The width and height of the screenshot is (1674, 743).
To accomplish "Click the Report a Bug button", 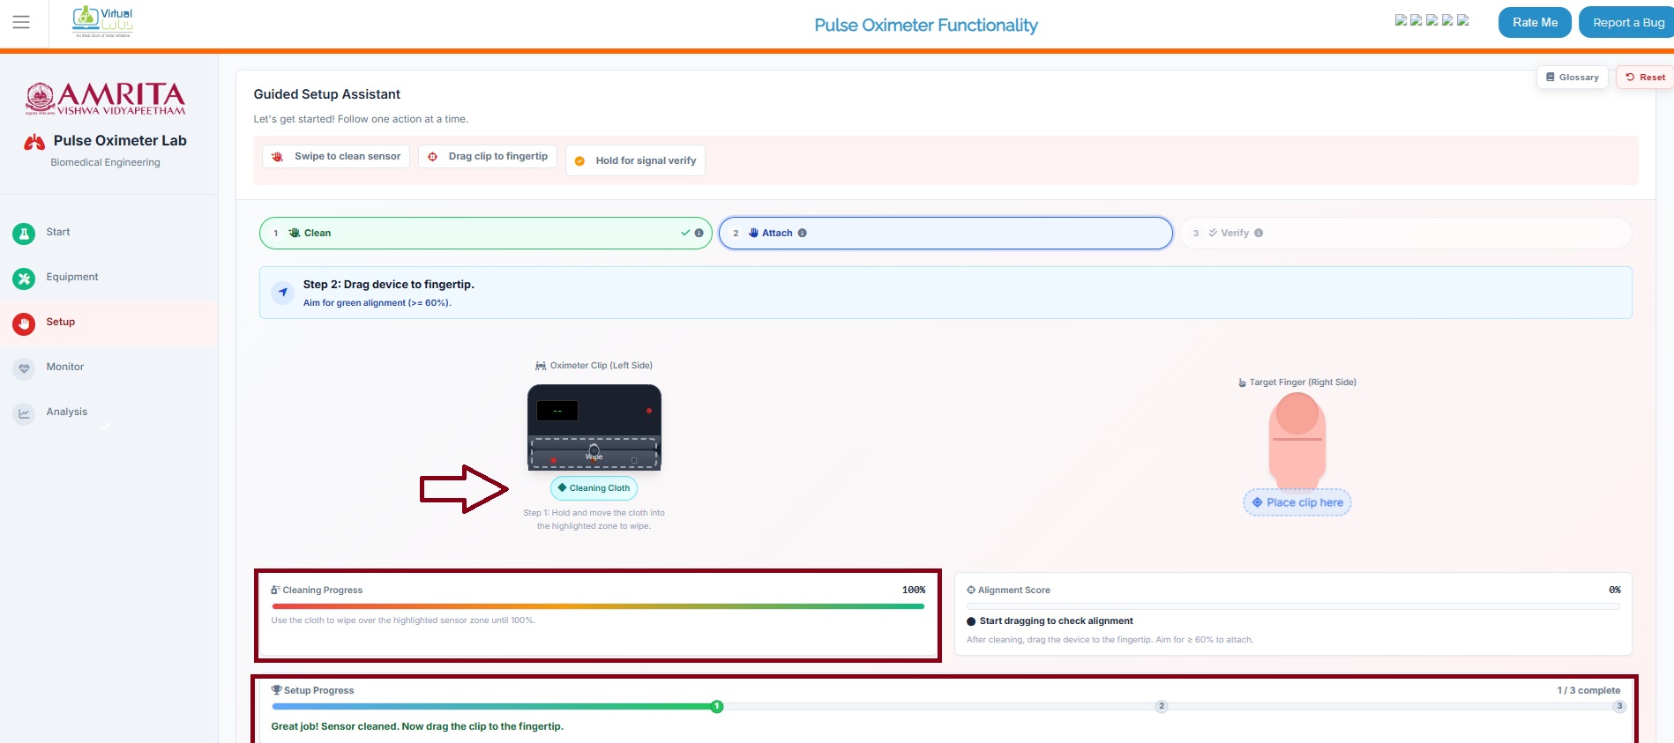I will pos(1627,23).
